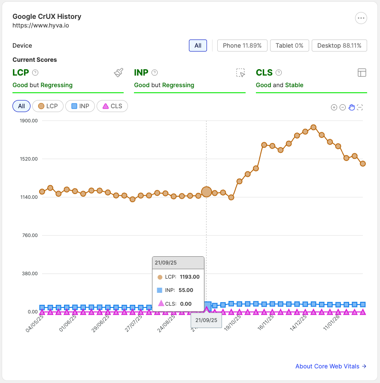380x383 pixels.
Task: Switch to the Phone 11.89% device tab
Action: pos(242,45)
